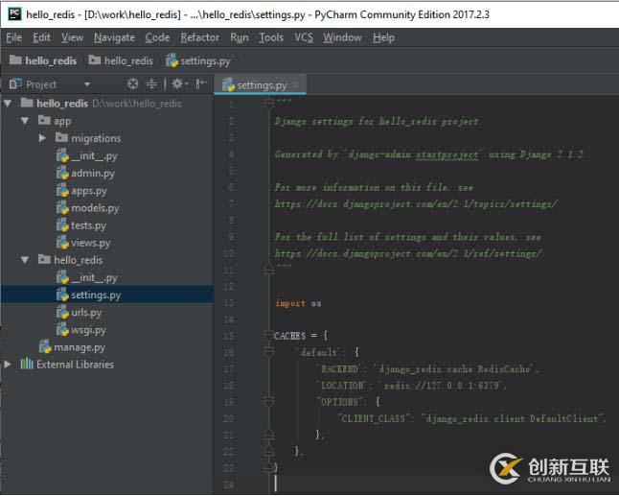The width and height of the screenshot is (619, 496).
Task: Click line number 13 in the gutter
Action: (229, 303)
